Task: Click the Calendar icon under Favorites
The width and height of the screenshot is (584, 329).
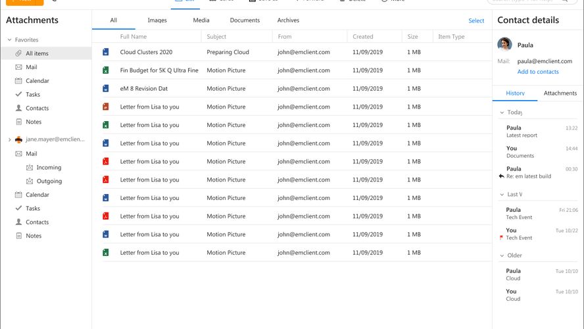Action: click(19, 81)
